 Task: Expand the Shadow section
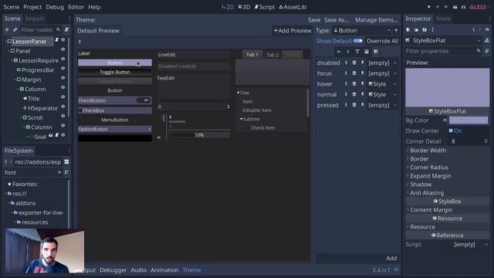pos(421,185)
